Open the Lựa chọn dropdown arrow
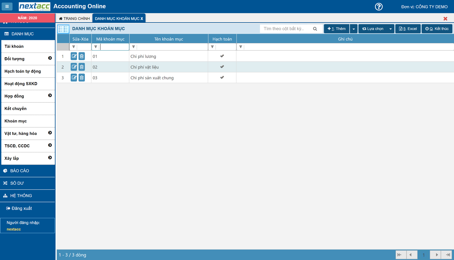 390,29
